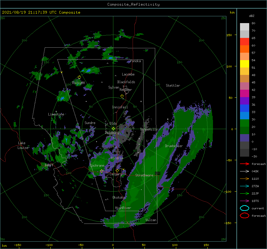Pick the magenta swatch in dBZ scale
Viewport: 267px width, 249px height.
tap(244, 93)
